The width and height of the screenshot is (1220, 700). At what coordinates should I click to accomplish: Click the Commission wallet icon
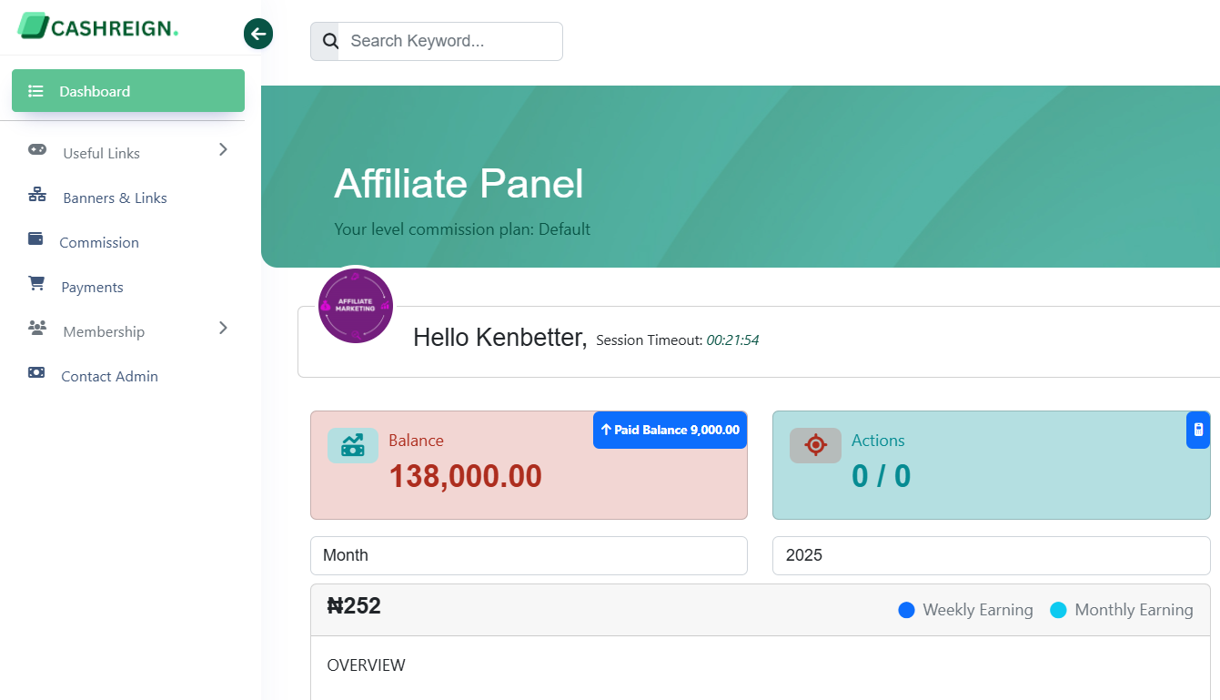(x=36, y=239)
